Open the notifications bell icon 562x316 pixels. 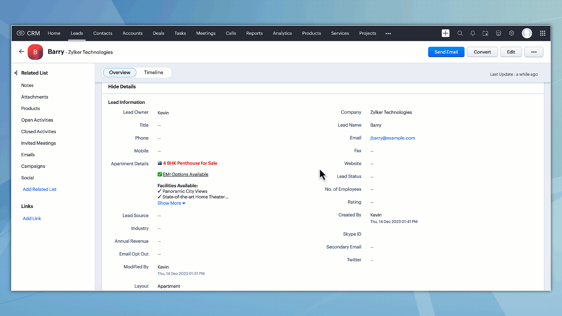point(473,33)
